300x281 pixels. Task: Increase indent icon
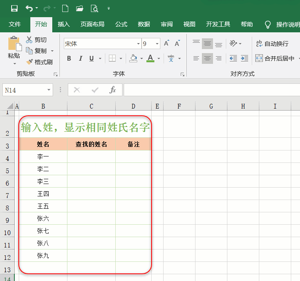[x=245, y=58]
